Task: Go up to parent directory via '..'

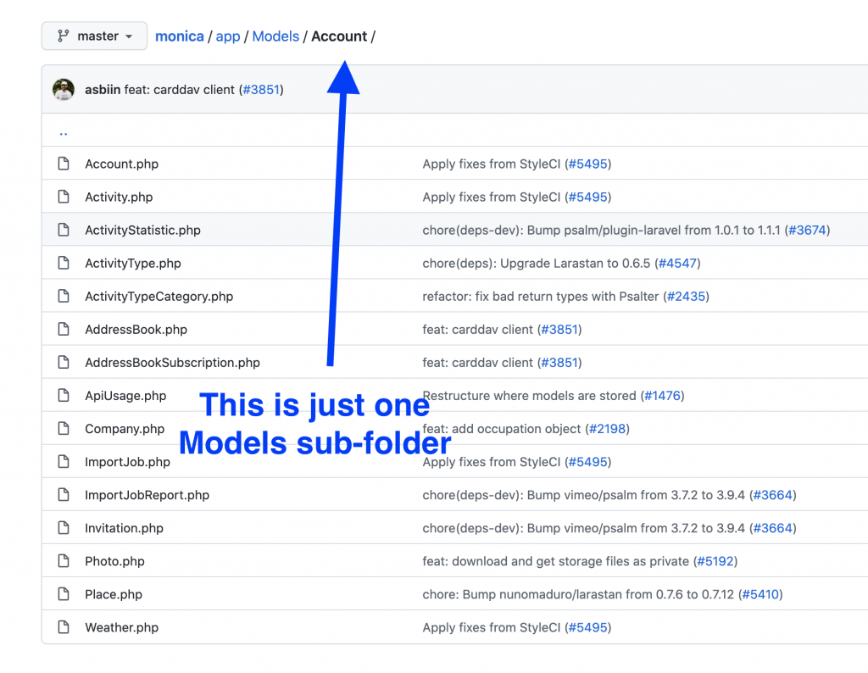Action: pyautogui.click(x=64, y=132)
